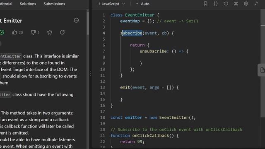Reset code with the revert arrow icon
This screenshot has height=149, width=265.
tap(226, 4)
